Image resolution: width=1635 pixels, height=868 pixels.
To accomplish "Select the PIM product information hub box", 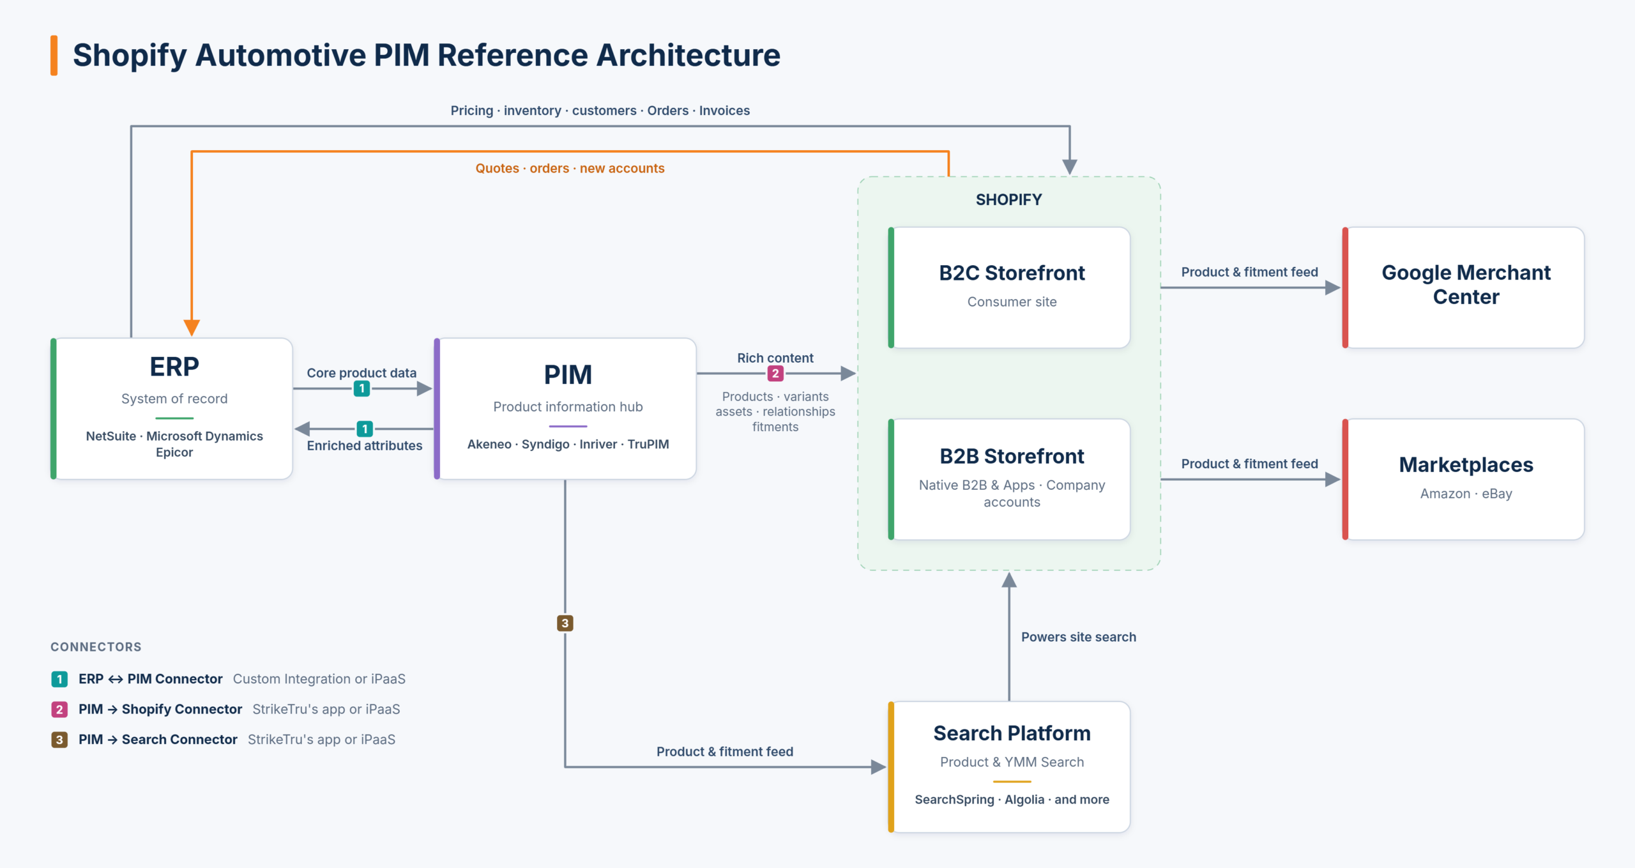I will tap(565, 409).
